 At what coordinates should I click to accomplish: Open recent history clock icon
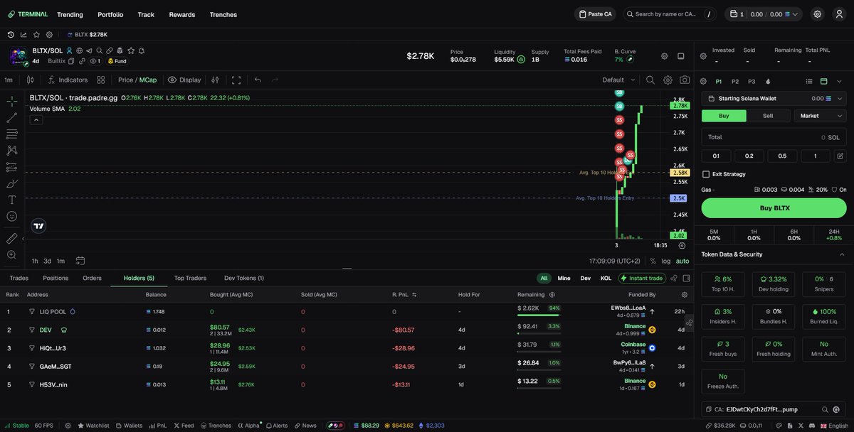tap(11, 34)
